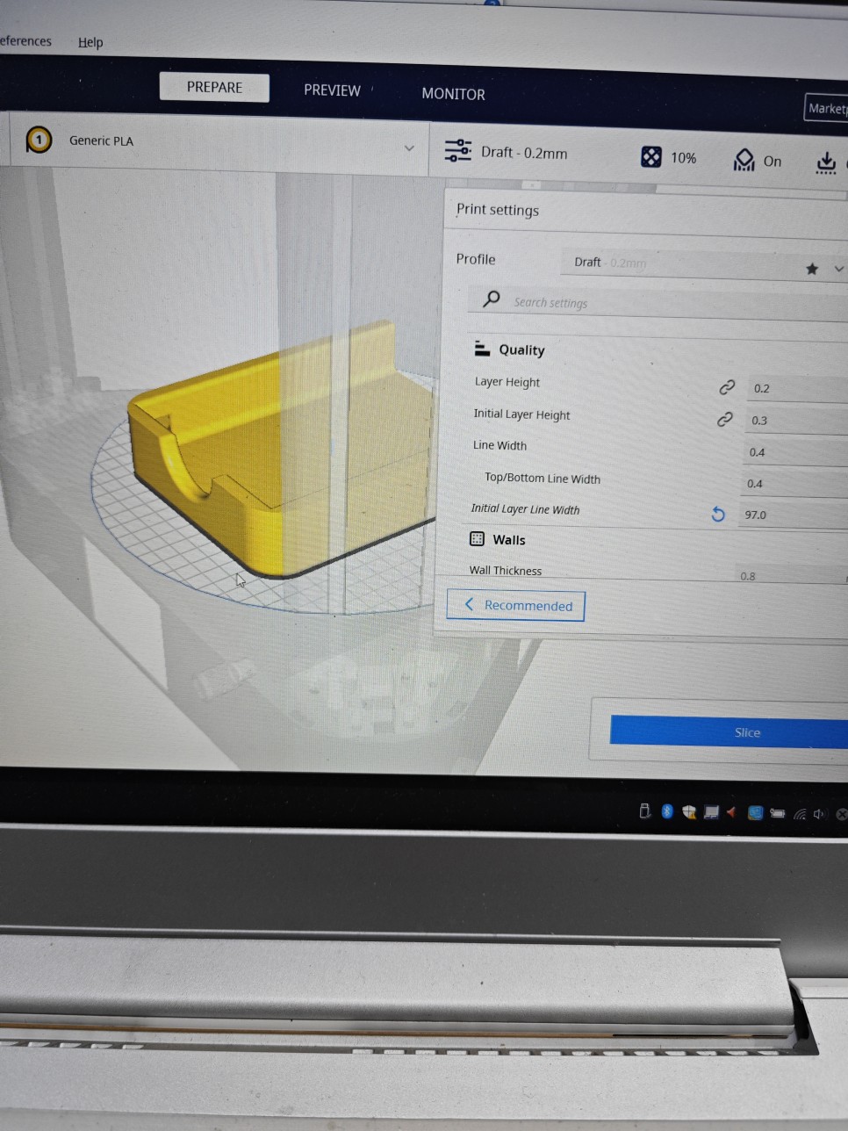Click the Slice button
The image size is (848, 1131).
[x=729, y=731]
